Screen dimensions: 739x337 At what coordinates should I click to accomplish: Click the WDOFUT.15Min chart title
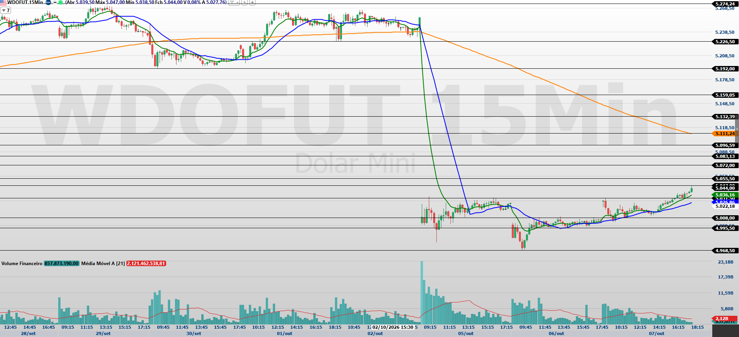pos(25,2)
